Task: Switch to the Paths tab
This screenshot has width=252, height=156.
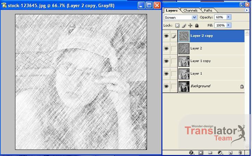Action: (208, 11)
